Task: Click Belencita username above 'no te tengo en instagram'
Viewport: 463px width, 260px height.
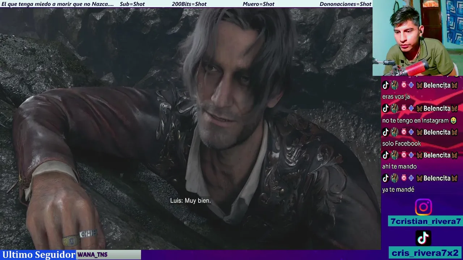Action: pyautogui.click(x=437, y=108)
